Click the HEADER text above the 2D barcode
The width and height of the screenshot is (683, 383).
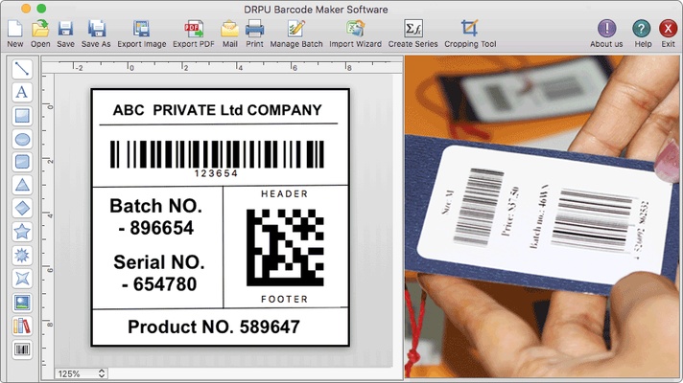pyautogui.click(x=285, y=193)
